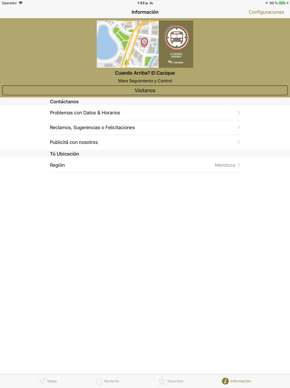Image resolution: width=290 pixels, height=388 pixels.
Task: Expand chevron for Publicitá con nosotros
Action: click(x=239, y=142)
